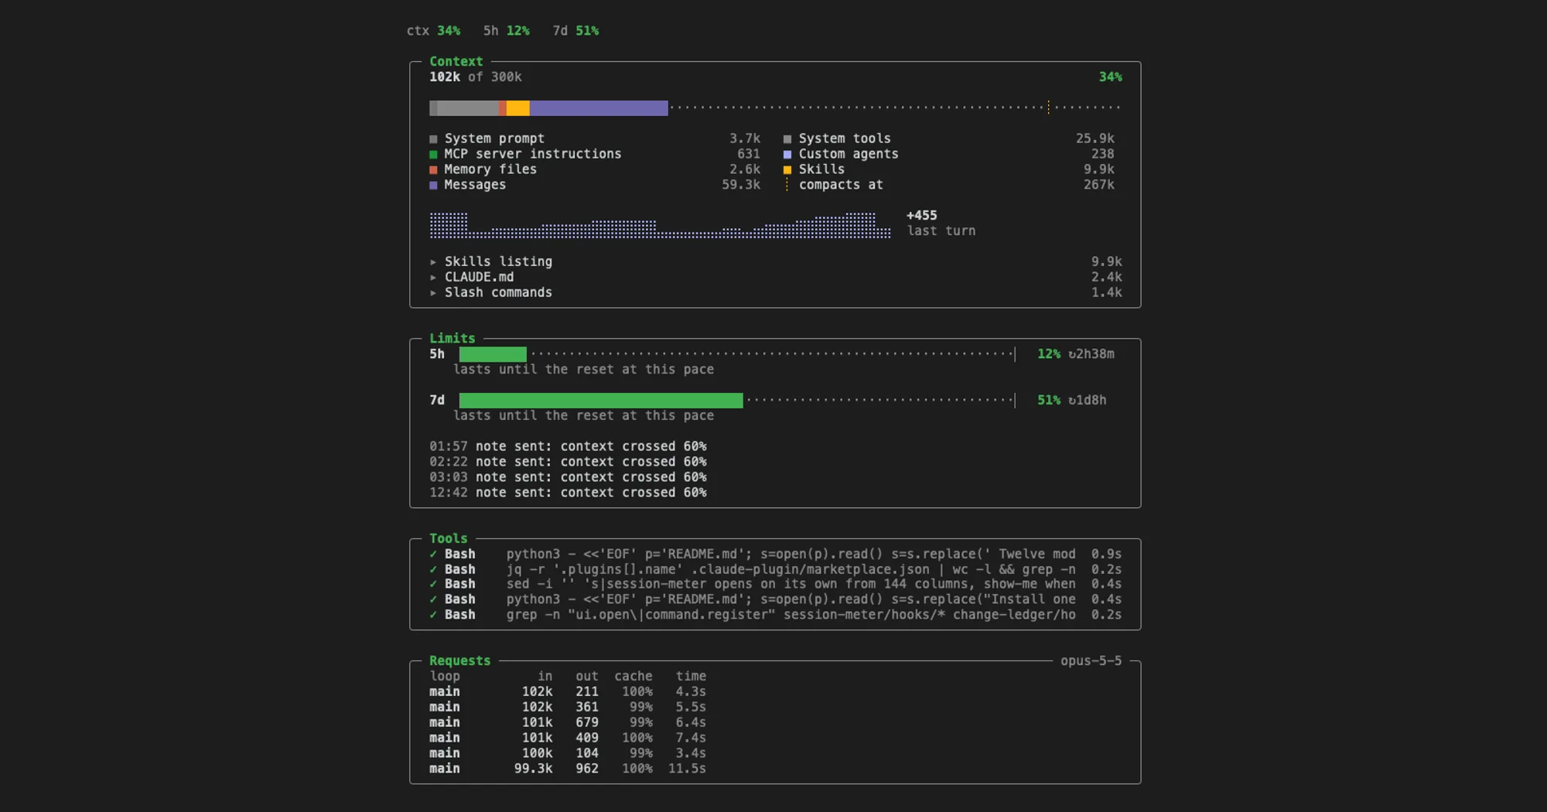Click the Tools panel title
This screenshot has width=1547, height=812.
449,538
